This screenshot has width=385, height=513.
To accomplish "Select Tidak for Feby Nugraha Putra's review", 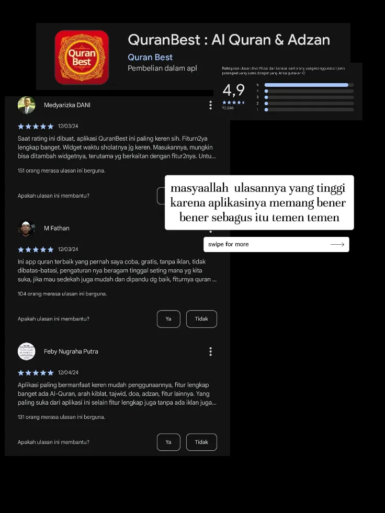I will tap(201, 442).
